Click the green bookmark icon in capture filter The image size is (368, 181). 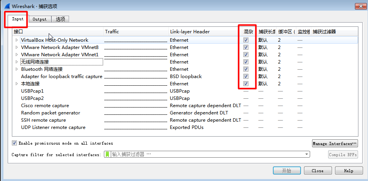point(107,154)
